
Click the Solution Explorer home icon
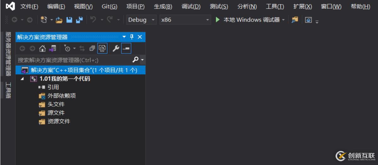[42, 49]
